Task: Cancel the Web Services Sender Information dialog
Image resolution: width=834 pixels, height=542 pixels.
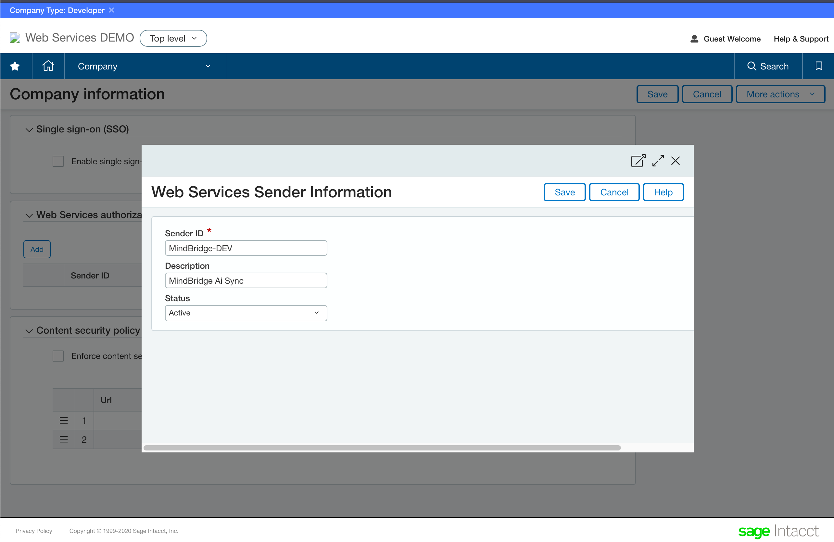Action: 614,192
